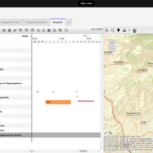Image resolution: width=153 pixels, height=153 pixels.
Task: Click the table rows icon next to print
Action: point(9,30)
